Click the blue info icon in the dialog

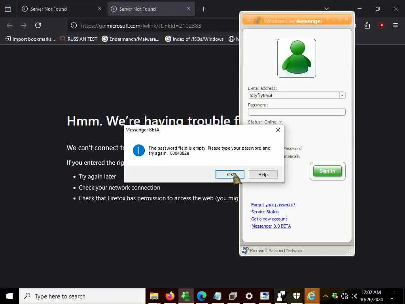[x=139, y=150]
